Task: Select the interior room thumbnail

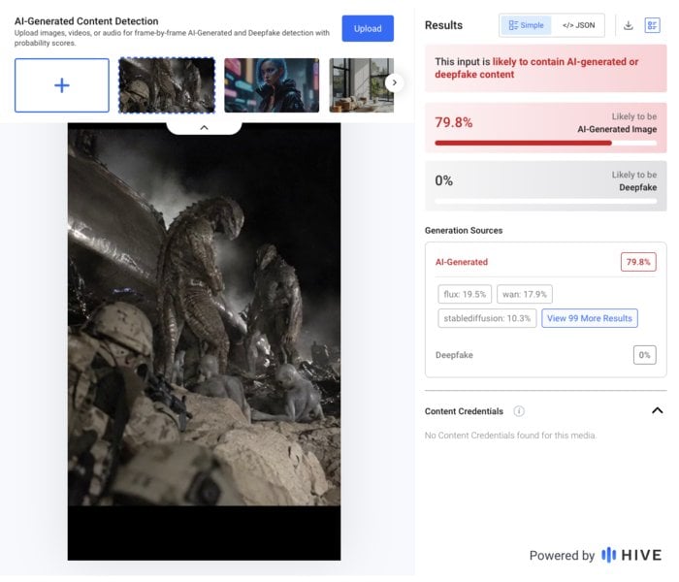Action: point(361,85)
